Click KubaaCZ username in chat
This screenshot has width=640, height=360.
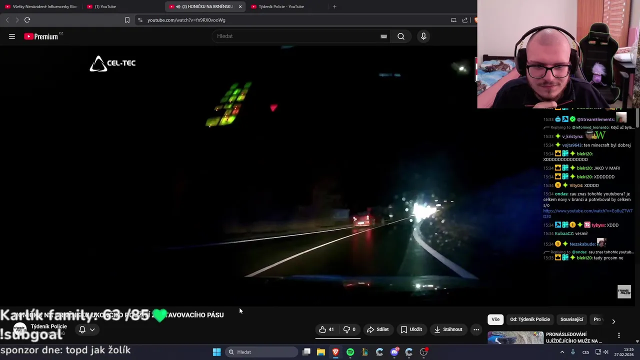point(564,233)
